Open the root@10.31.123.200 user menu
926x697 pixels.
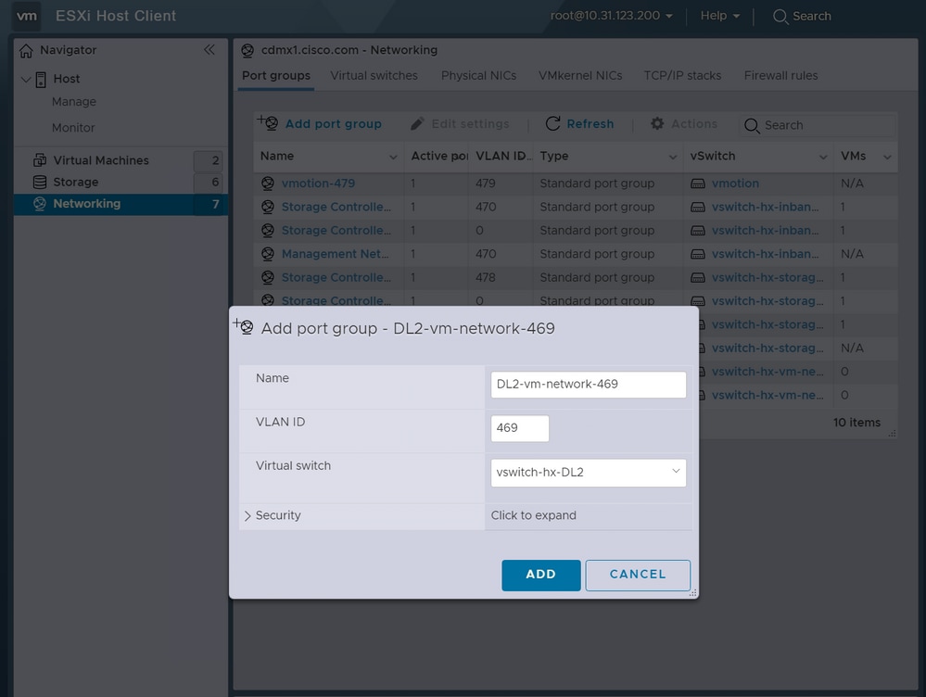pyautogui.click(x=611, y=16)
